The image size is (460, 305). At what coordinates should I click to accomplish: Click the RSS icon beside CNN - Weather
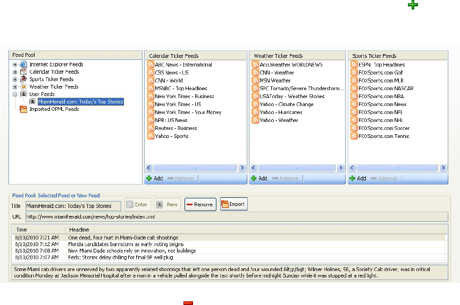pyautogui.click(x=255, y=73)
